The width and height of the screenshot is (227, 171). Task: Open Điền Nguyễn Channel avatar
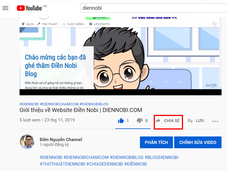27,142
